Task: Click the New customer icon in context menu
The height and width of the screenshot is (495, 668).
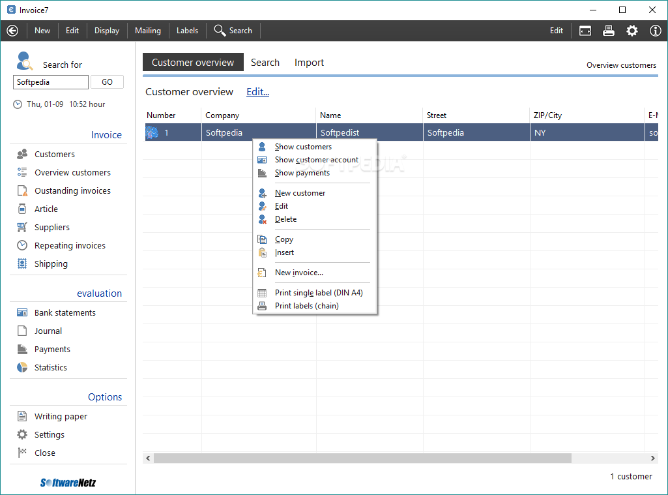Action: coord(263,193)
